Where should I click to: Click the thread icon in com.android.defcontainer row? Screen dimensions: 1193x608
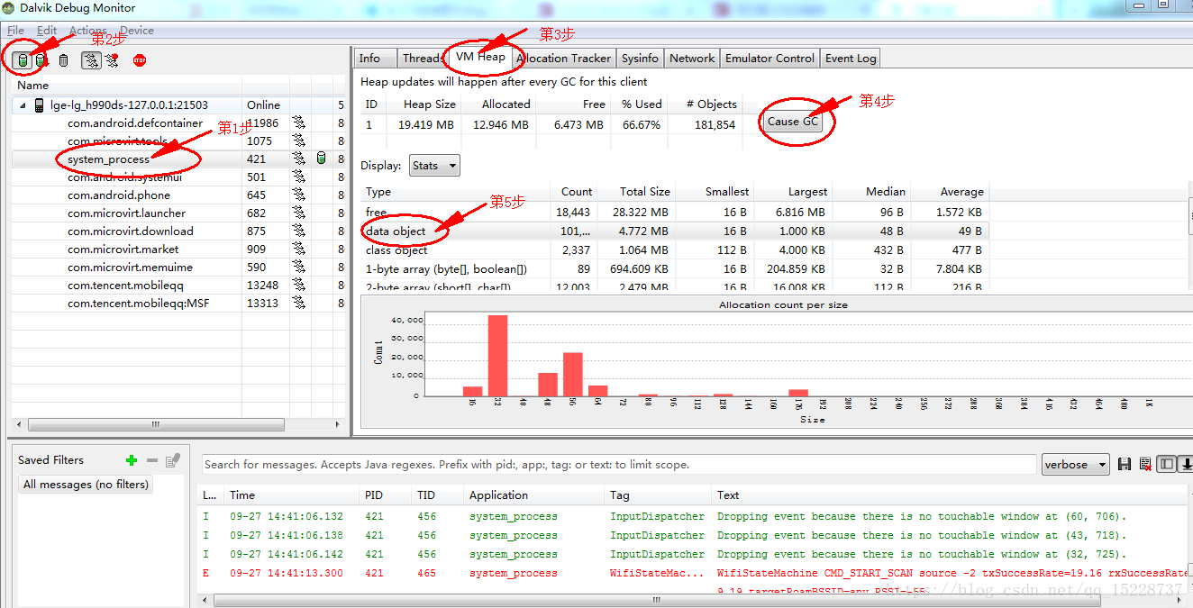[298, 123]
